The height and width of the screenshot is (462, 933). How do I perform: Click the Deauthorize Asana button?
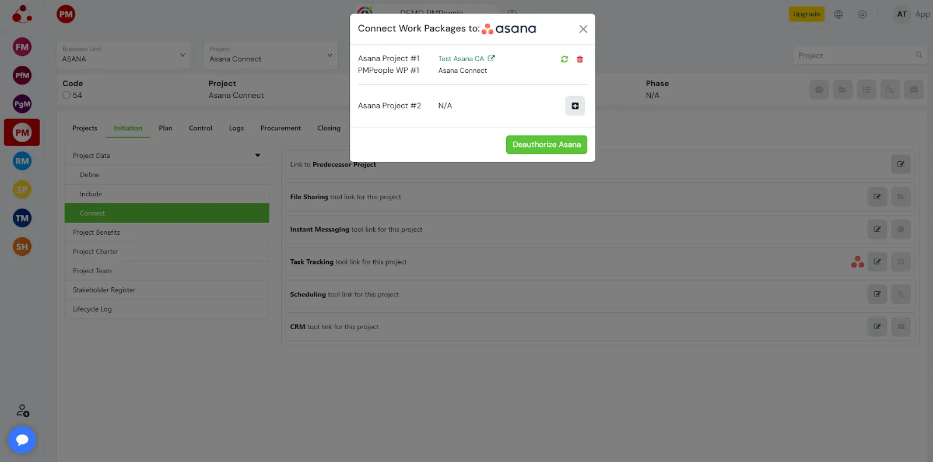pos(546,144)
